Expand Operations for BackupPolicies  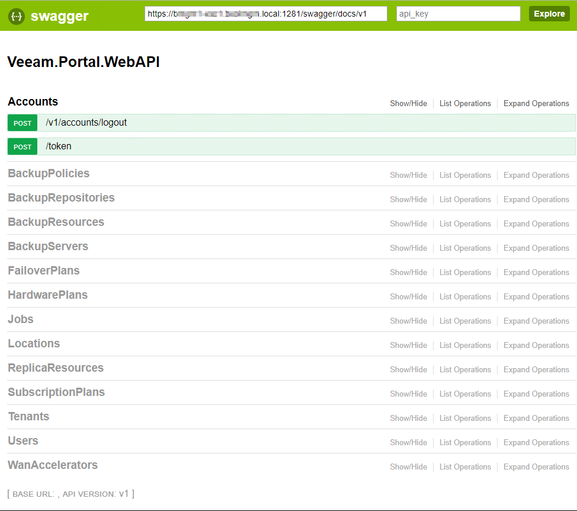[536, 175]
